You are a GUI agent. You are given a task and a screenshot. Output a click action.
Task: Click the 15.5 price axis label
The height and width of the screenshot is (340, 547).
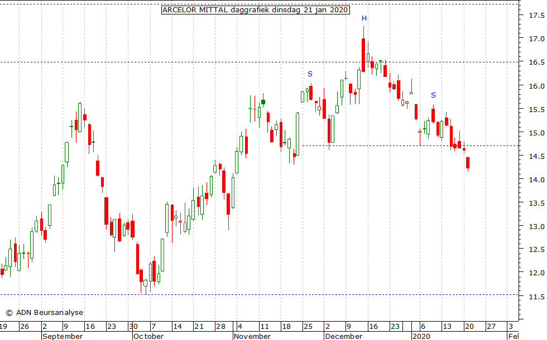(x=536, y=110)
